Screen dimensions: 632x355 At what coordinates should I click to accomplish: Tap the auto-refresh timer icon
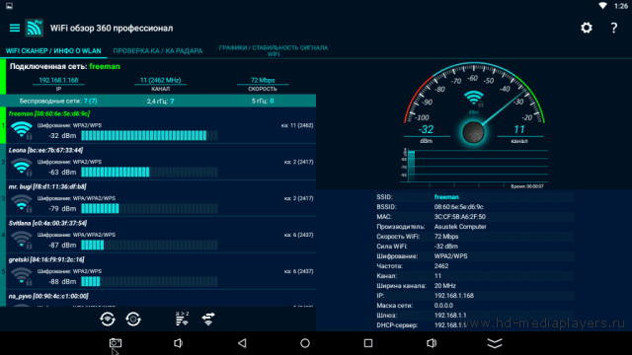(x=133, y=319)
